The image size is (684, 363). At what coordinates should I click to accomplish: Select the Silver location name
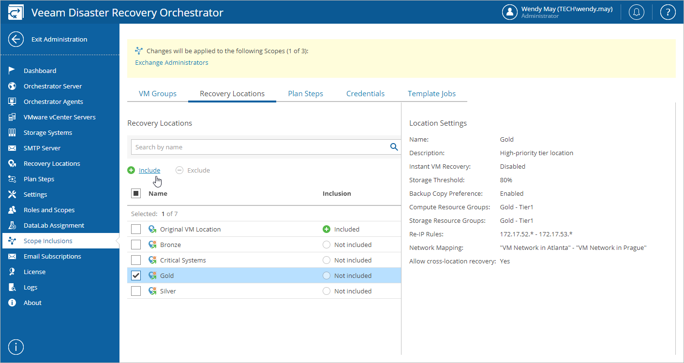click(168, 291)
